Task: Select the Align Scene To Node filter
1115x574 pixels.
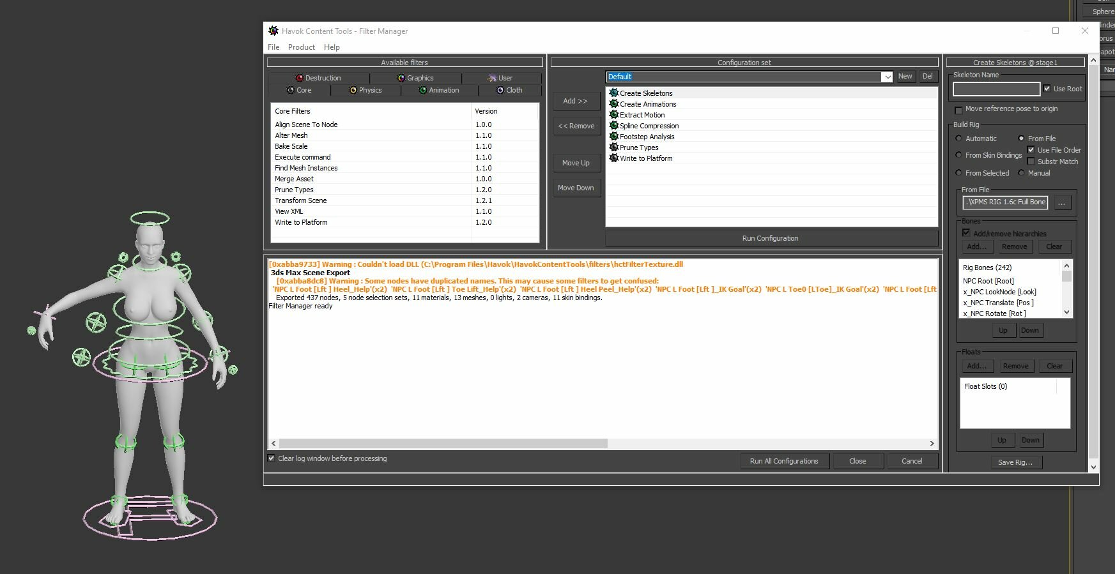Action: click(x=306, y=125)
